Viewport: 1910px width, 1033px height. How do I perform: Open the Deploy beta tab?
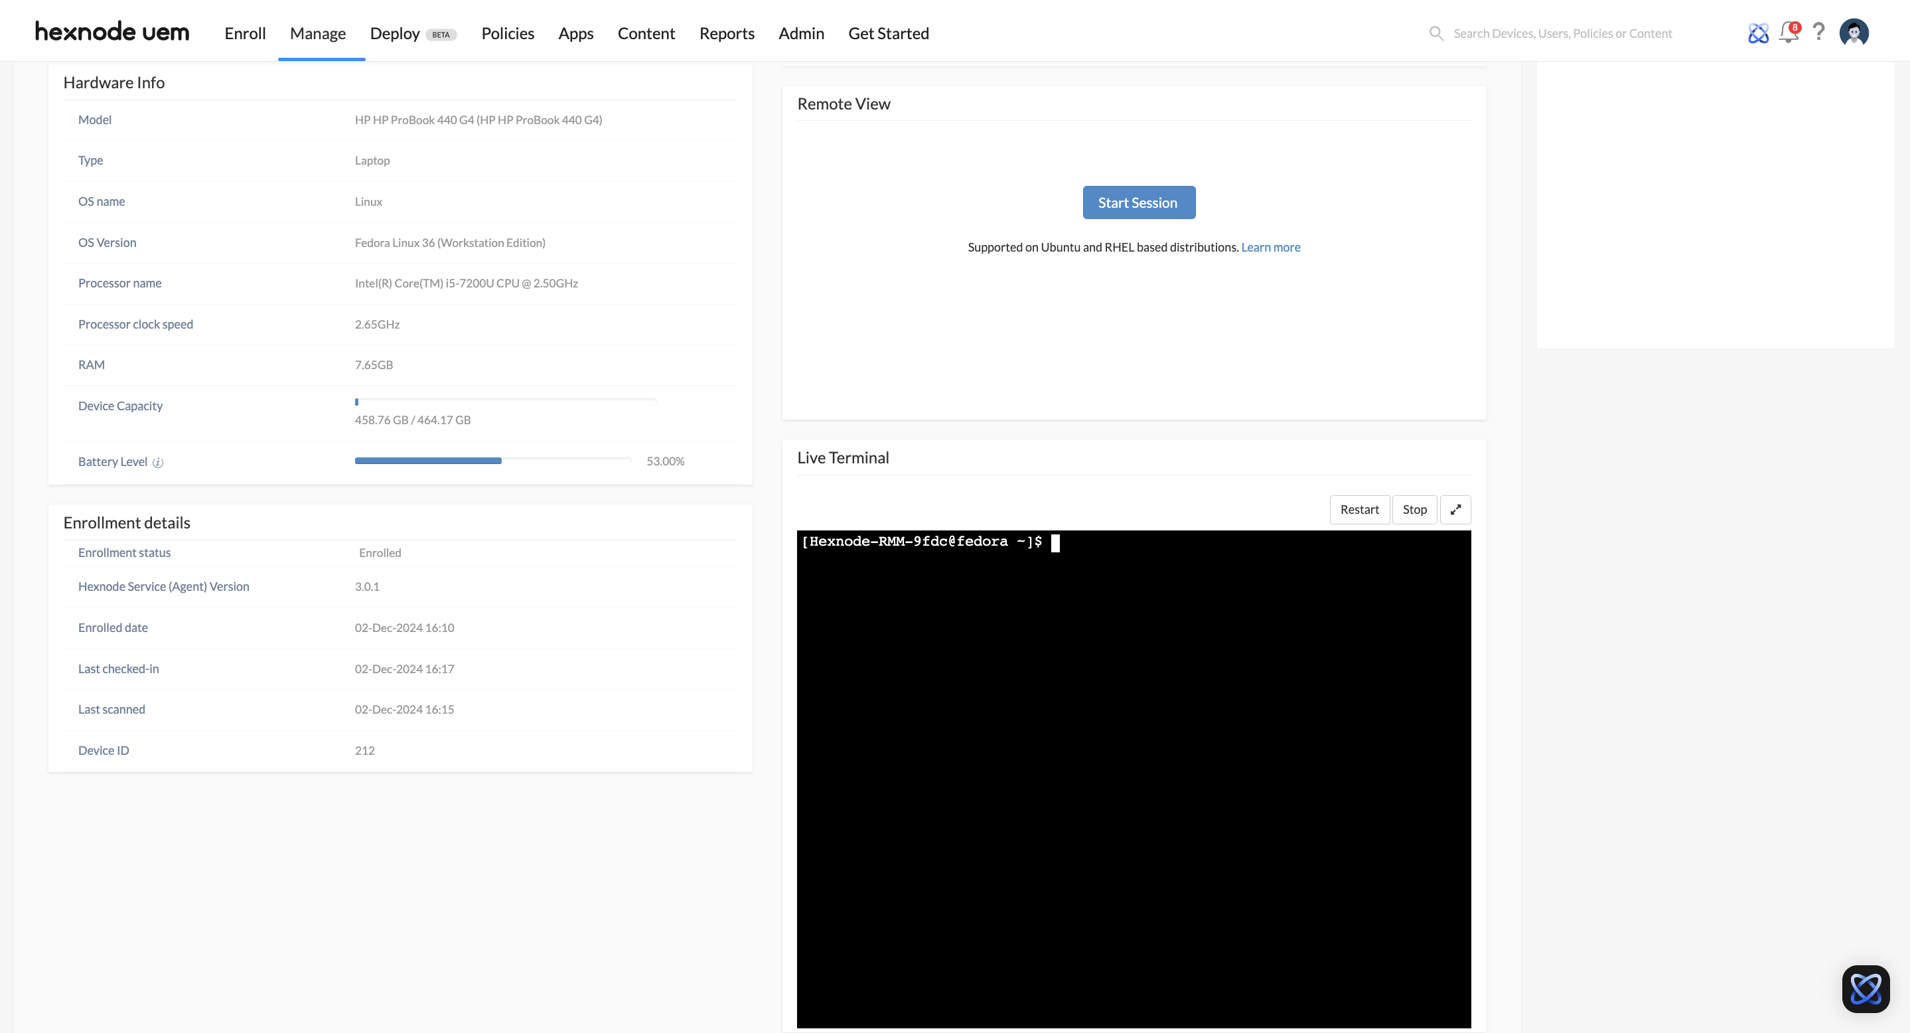point(413,33)
